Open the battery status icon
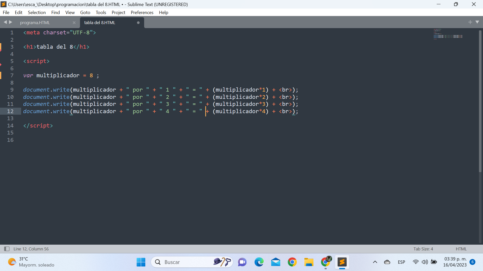 coord(434,262)
